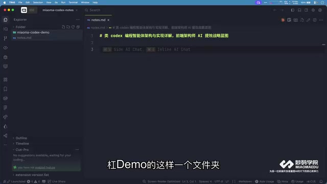Open Cue-Pro section more actions

click(x=77, y=150)
